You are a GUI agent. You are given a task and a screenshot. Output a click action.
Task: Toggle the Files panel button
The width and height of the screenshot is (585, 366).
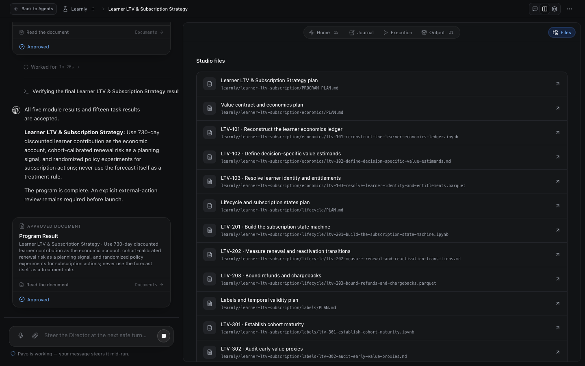click(x=562, y=33)
